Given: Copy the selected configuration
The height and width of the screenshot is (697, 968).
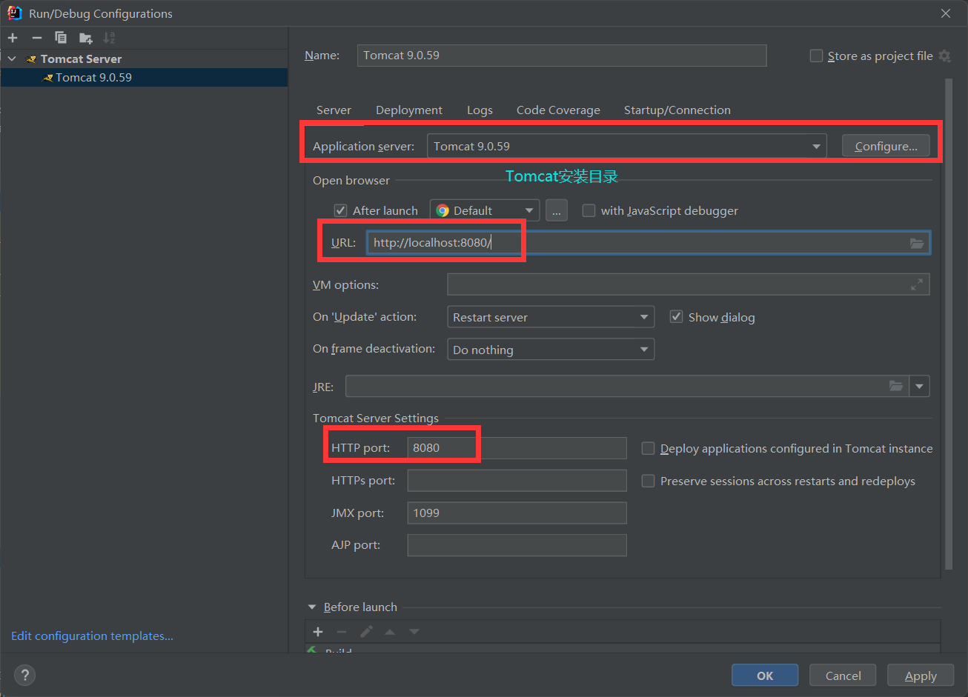Looking at the screenshot, I should coord(61,38).
